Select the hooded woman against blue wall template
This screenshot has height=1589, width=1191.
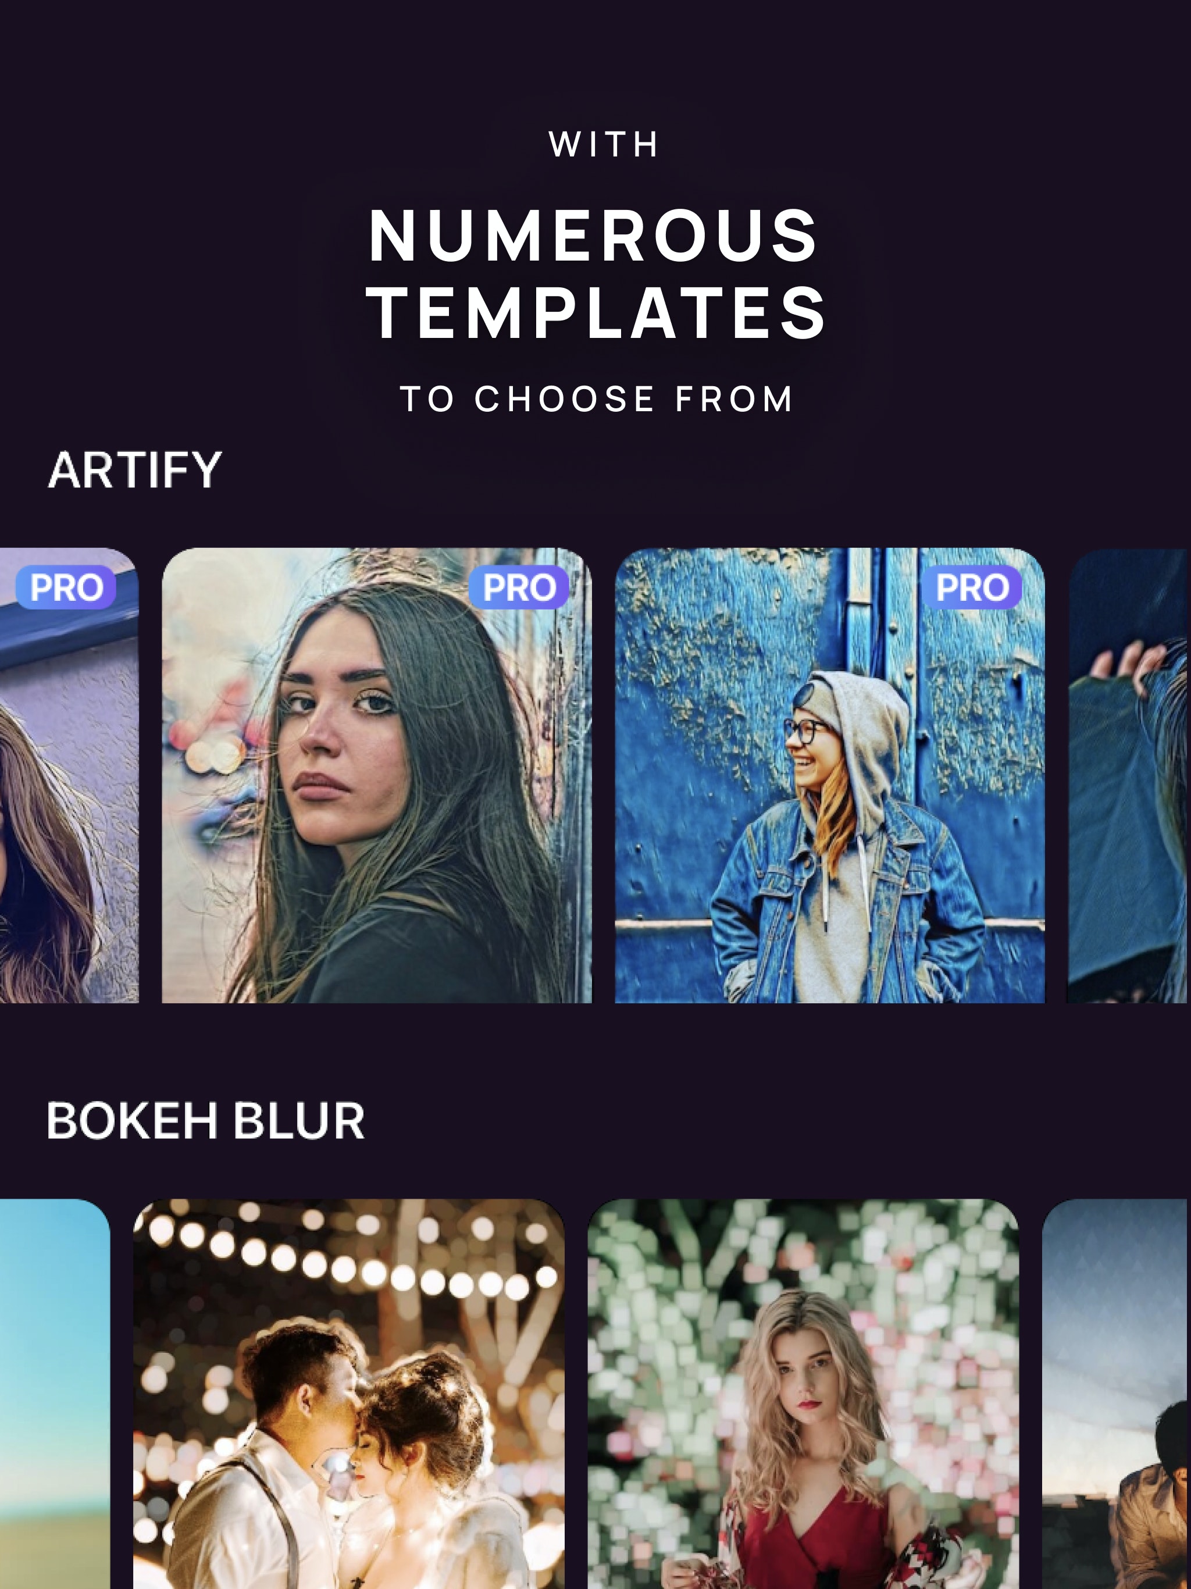pyautogui.click(x=830, y=775)
